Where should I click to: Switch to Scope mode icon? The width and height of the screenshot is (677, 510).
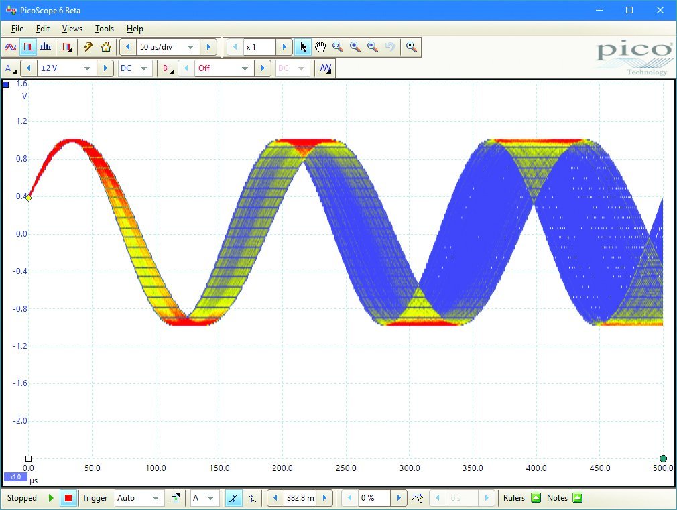tap(10, 47)
